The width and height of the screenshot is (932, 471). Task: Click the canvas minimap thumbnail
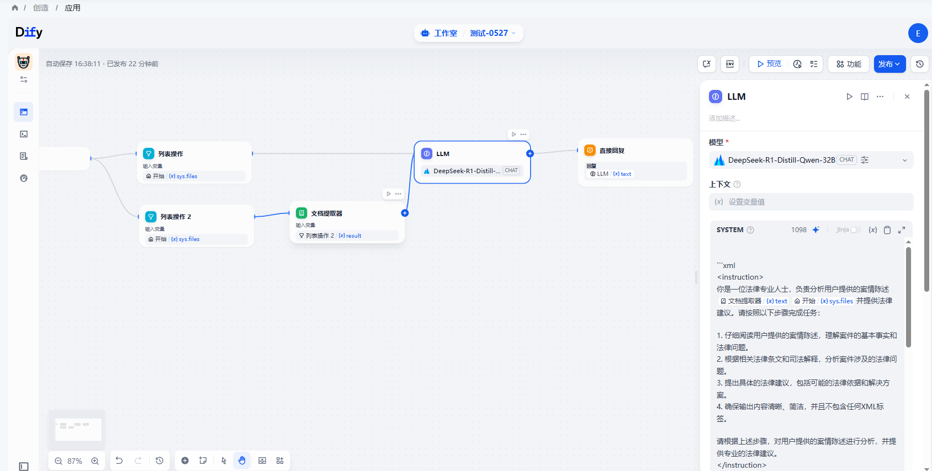coord(77,429)
